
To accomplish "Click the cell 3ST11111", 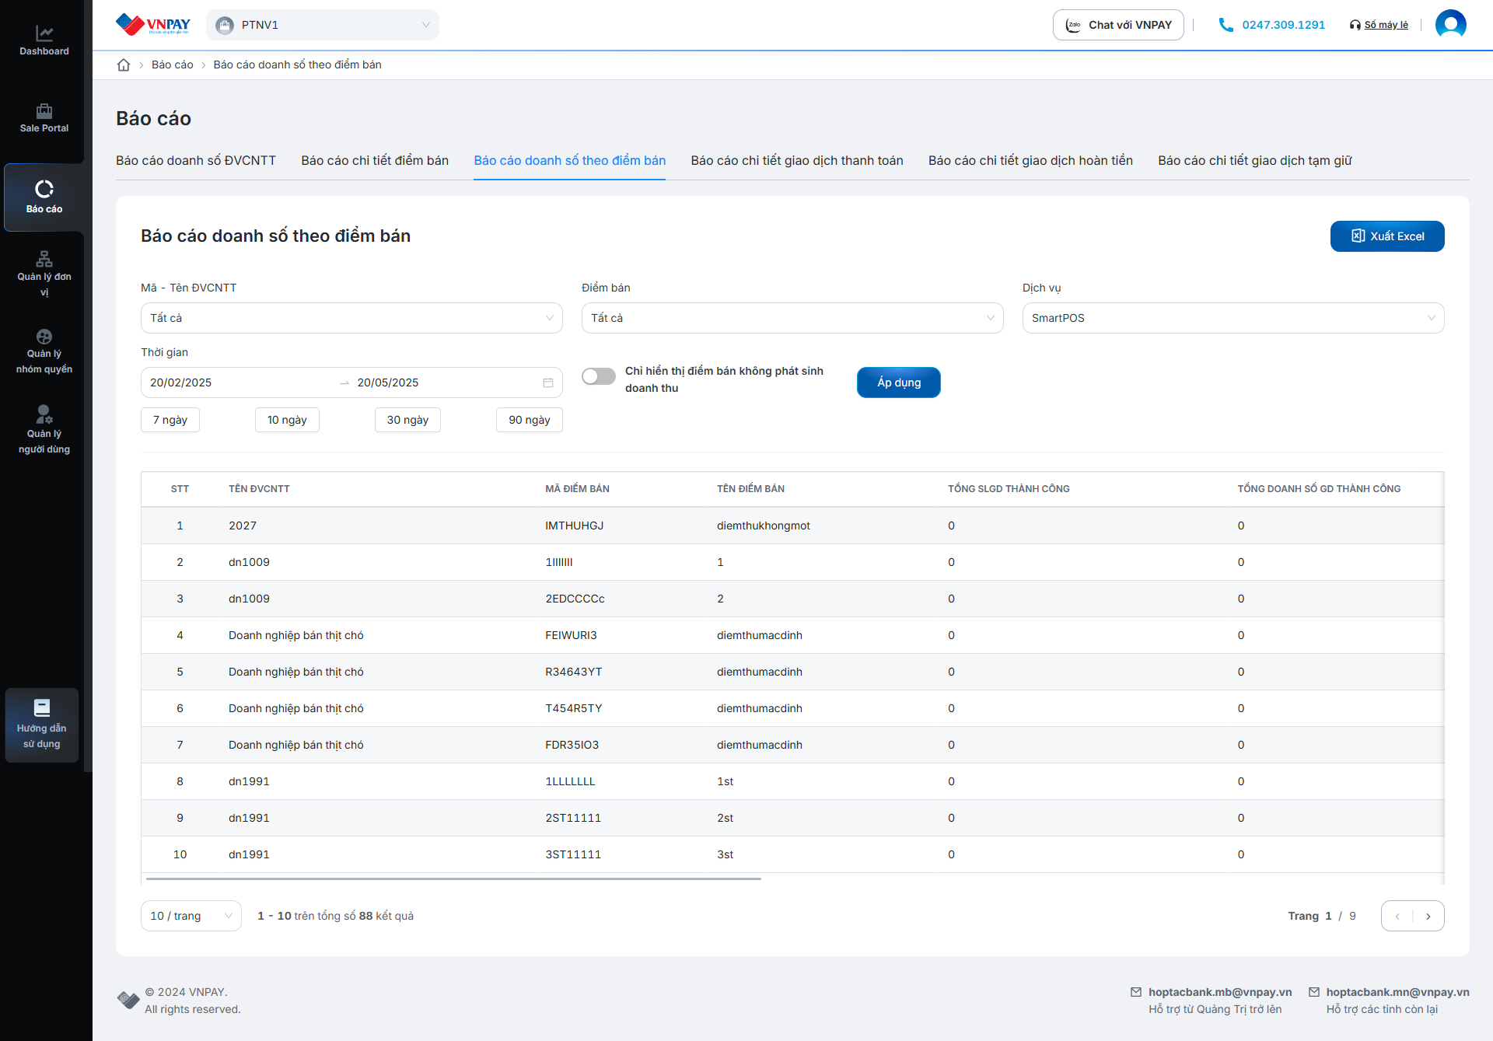I will click(x=573, y=854).
